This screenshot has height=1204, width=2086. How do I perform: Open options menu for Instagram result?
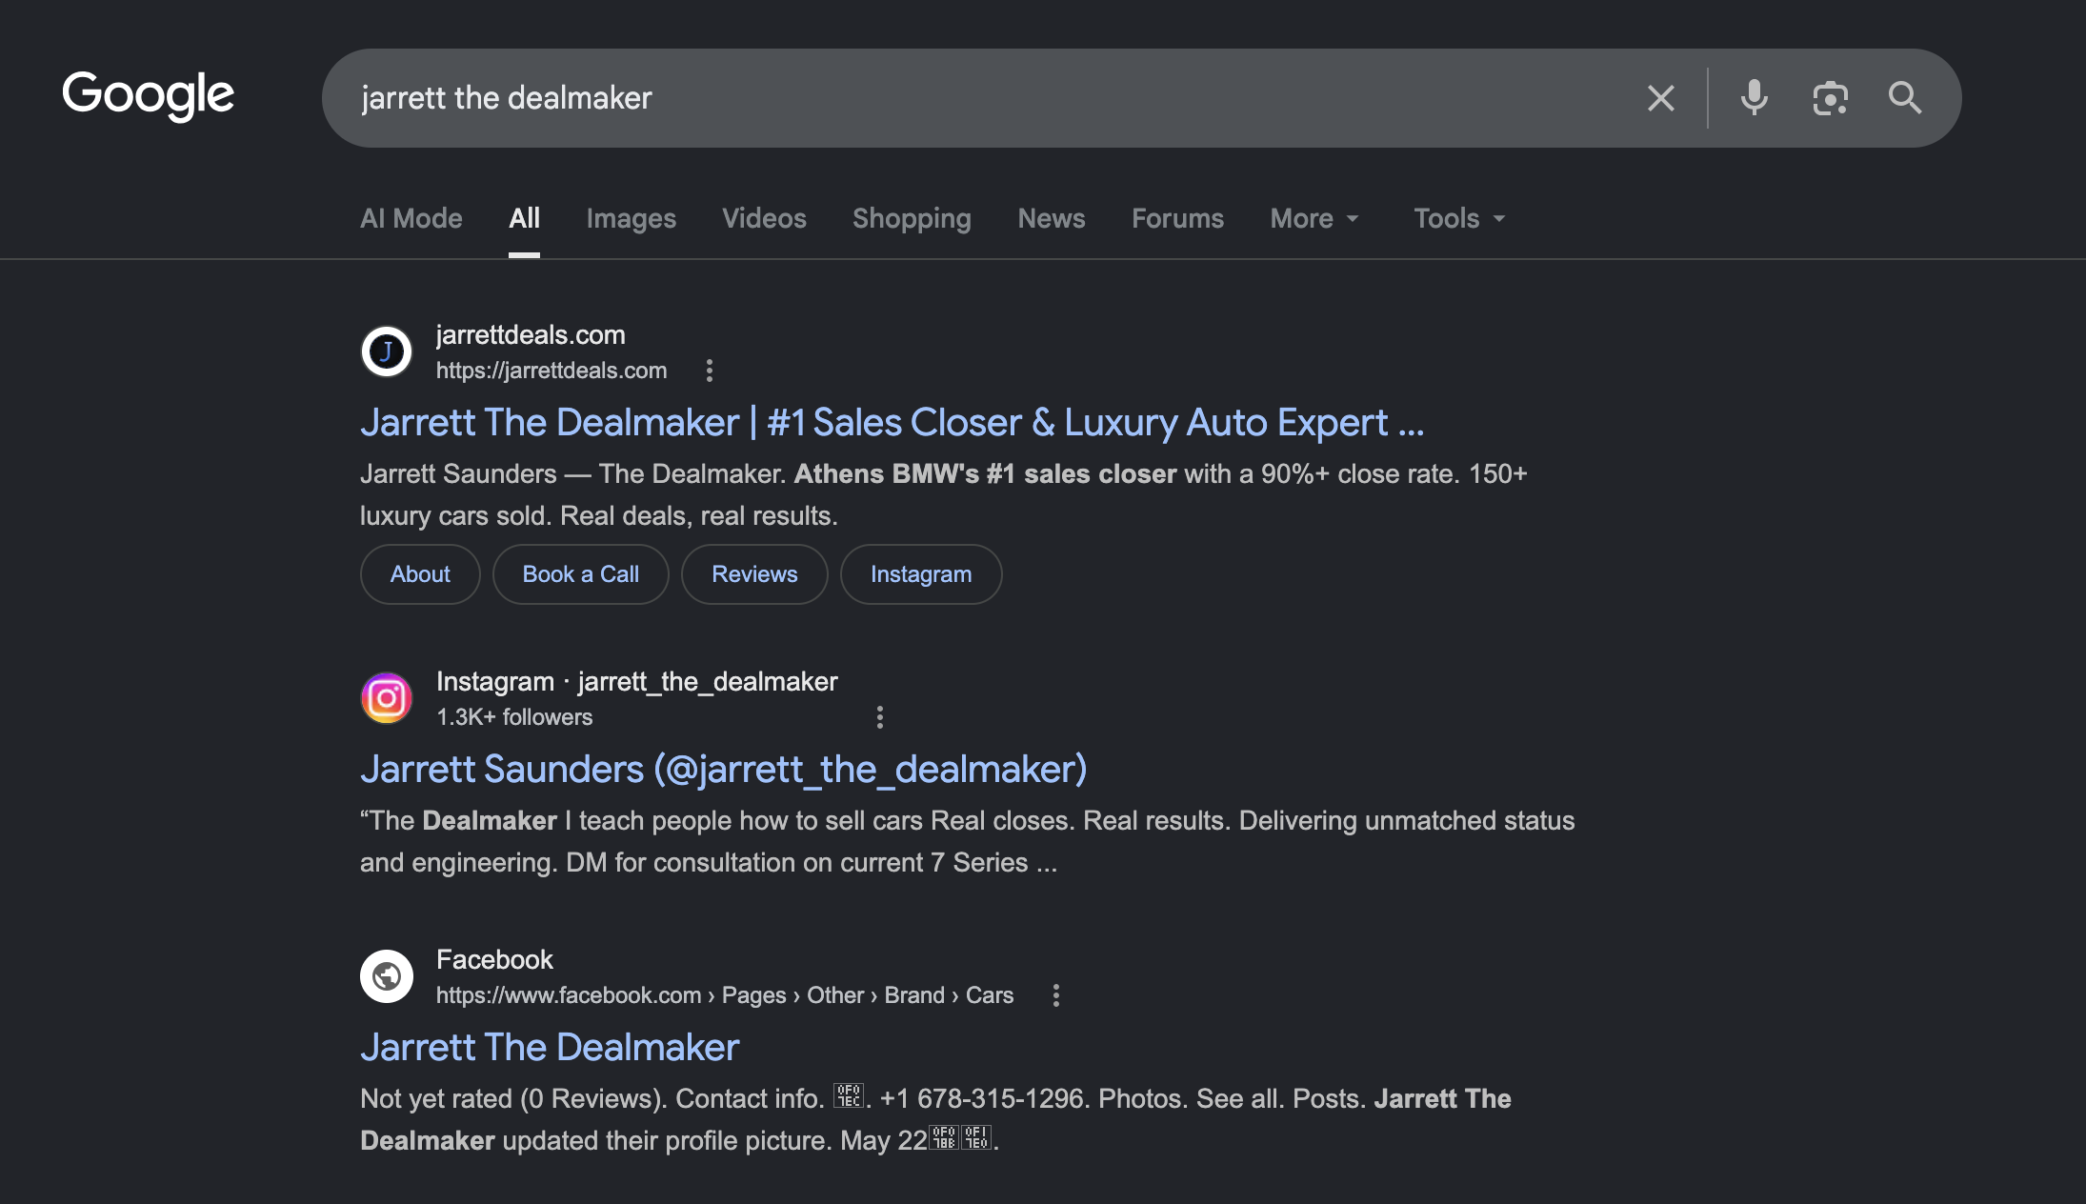coord(880,717)
